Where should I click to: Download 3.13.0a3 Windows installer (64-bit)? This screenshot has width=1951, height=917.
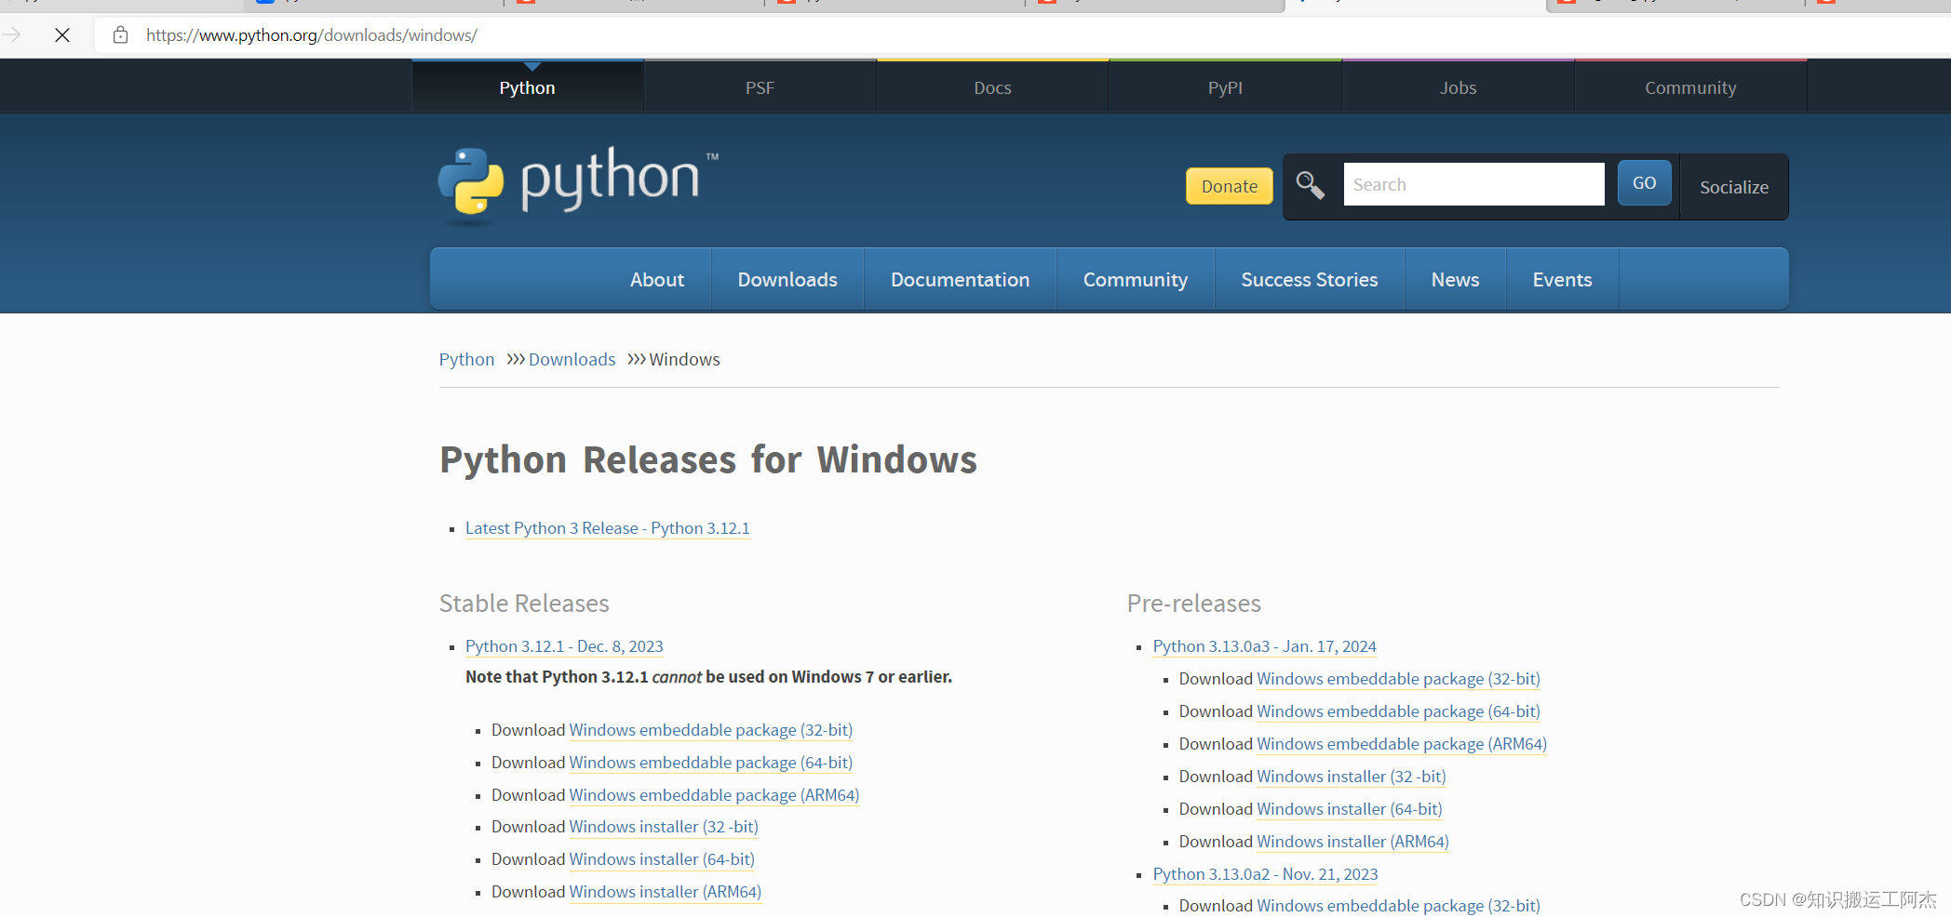[x=1350, y=809]
